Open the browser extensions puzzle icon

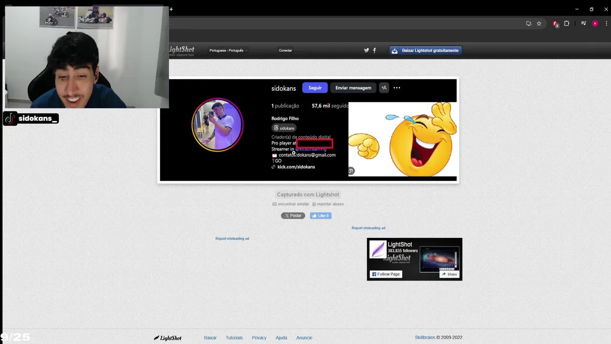[567, 23]
